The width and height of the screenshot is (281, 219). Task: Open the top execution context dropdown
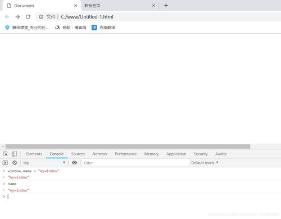tap(44, 163)
